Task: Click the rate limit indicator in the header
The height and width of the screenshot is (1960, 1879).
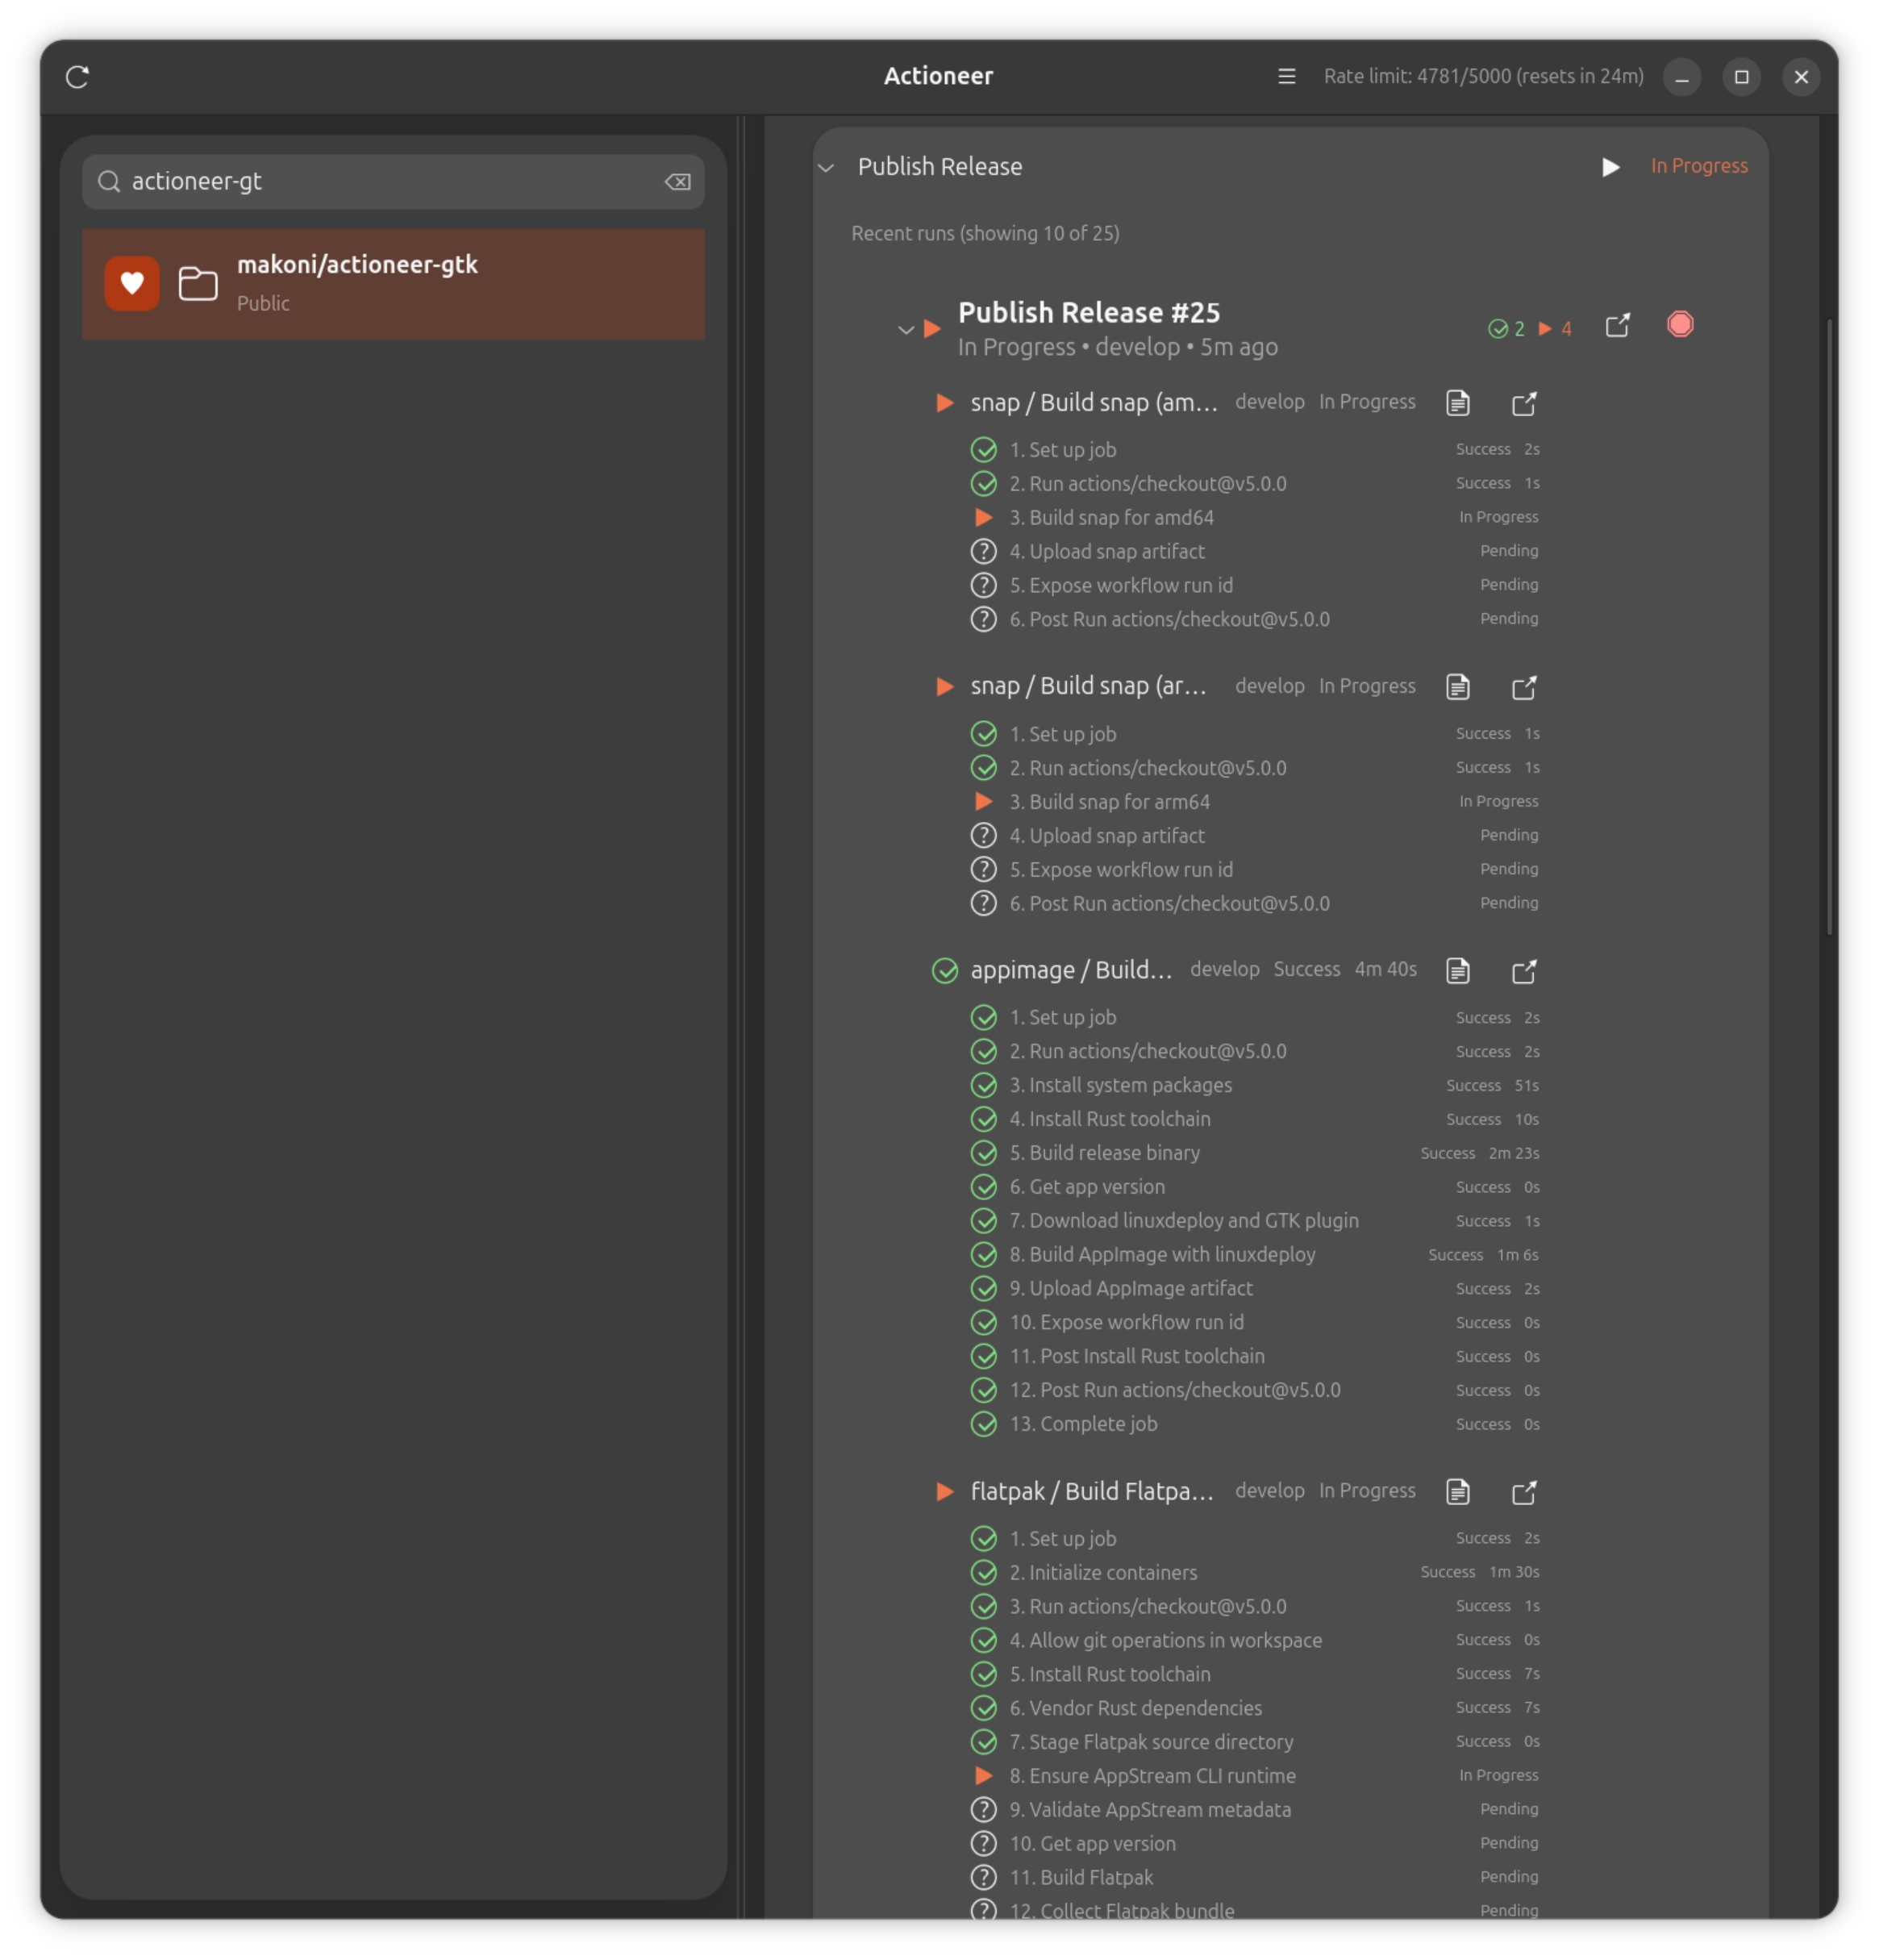Action: [x=1483, y=76]
